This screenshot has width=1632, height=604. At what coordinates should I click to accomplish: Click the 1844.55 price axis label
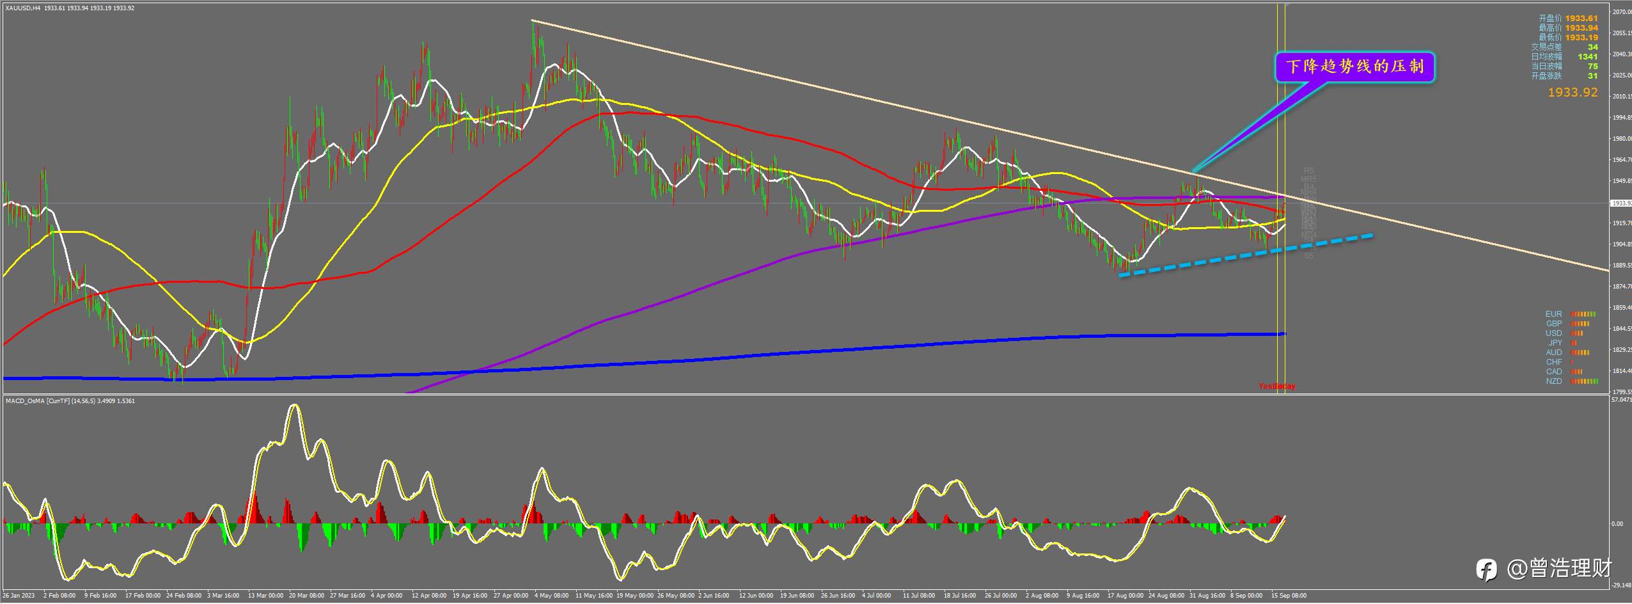[x=1621, y=330]
